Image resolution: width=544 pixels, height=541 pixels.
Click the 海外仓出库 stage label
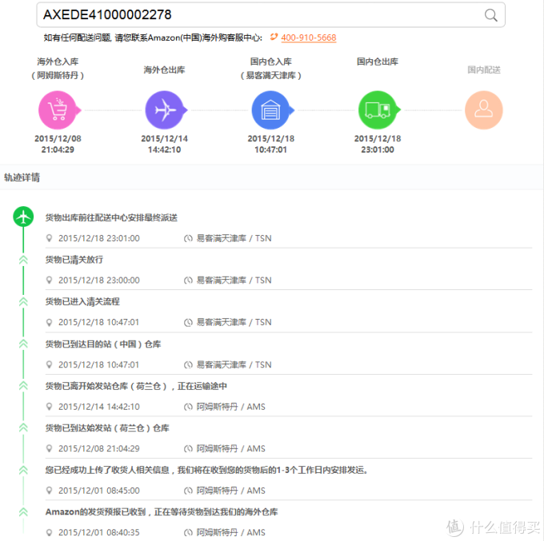click(x=165, y=70)
